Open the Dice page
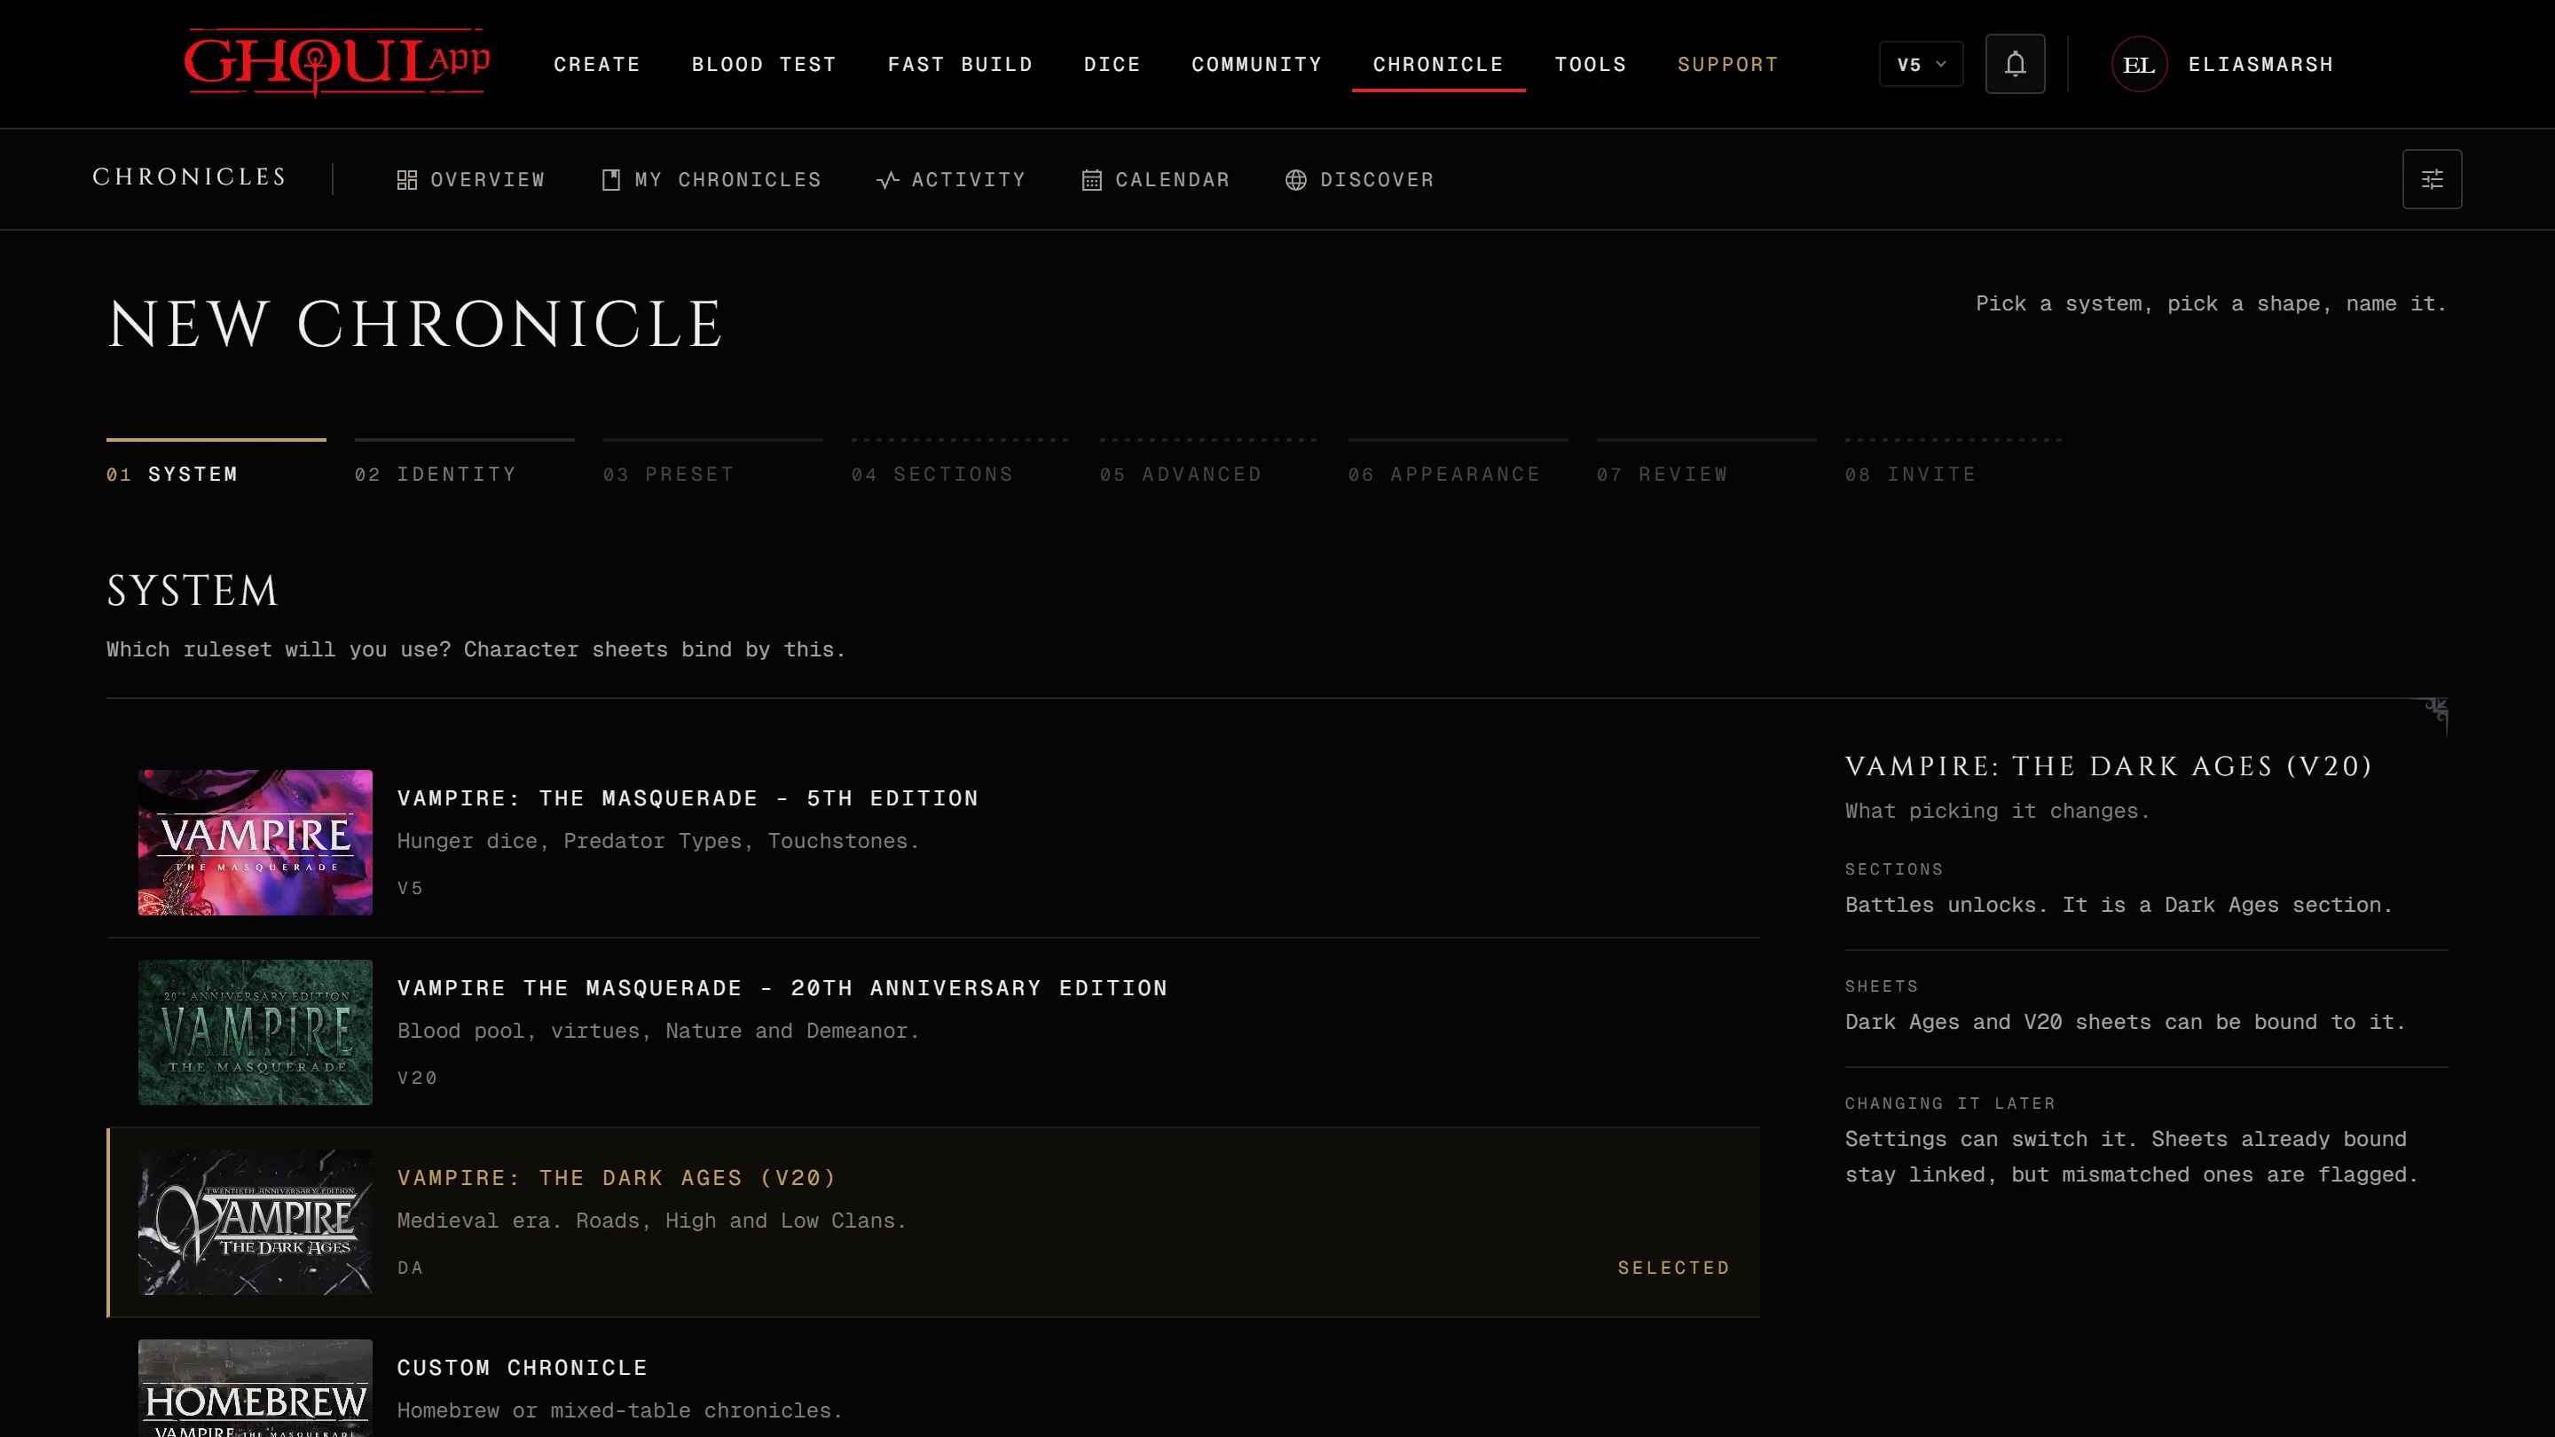The width and height of the screenshot is (2555, 1437). point(1112,65)
